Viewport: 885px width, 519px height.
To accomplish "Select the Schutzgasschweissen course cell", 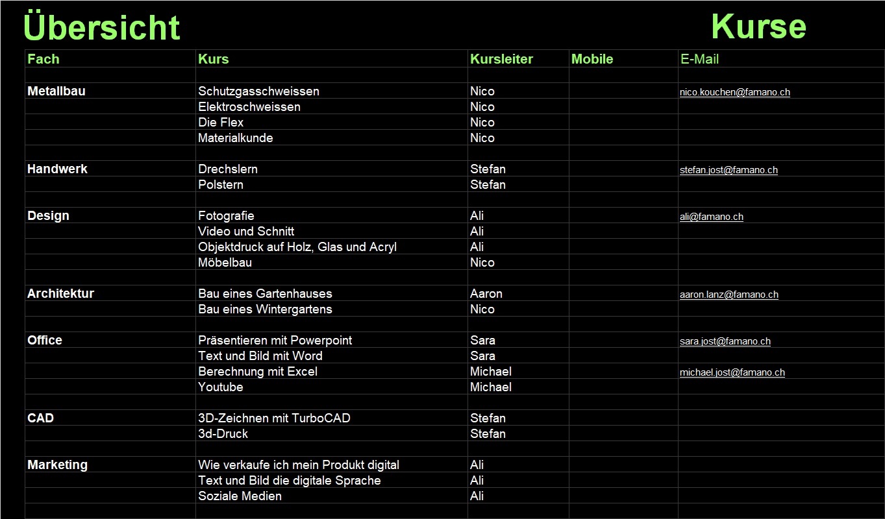I will [x=258, y=91].
